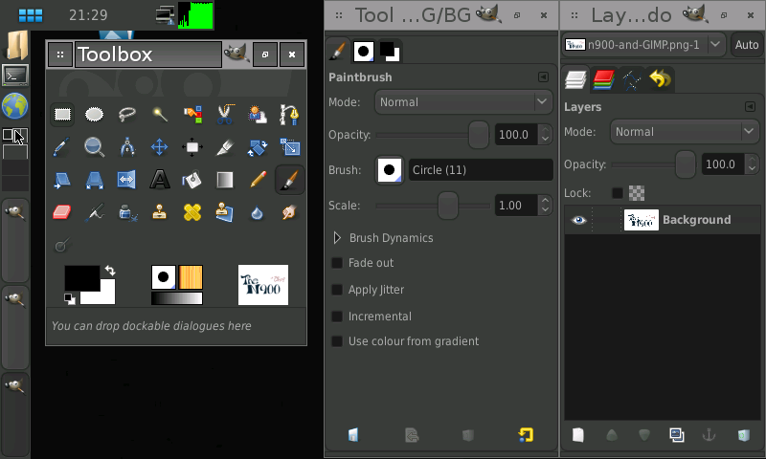Enable the Fade out checkbox
Image resolution: width=766 pixels, height=459 pixels.
tap(337, 263)
